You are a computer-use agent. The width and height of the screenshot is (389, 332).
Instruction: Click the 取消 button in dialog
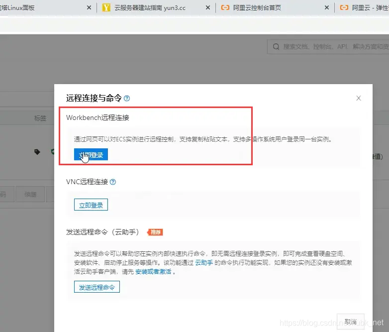[x=351, y=322]
